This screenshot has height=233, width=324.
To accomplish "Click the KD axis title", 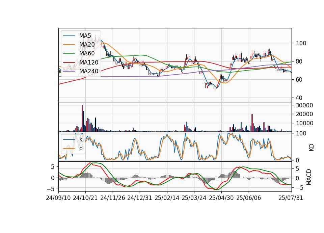I will 312,148.
